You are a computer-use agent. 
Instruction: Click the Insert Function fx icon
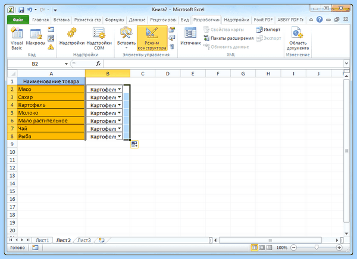(x=98, y=64)
